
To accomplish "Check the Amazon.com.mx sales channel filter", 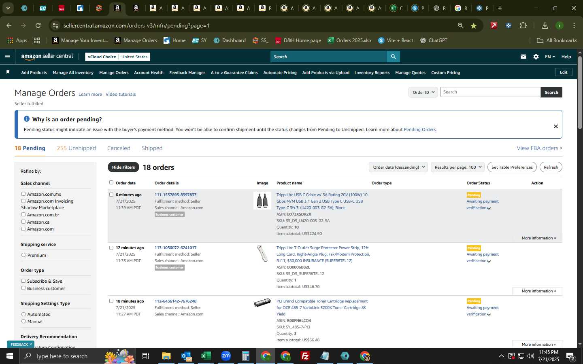I will (x=23, y=194).
